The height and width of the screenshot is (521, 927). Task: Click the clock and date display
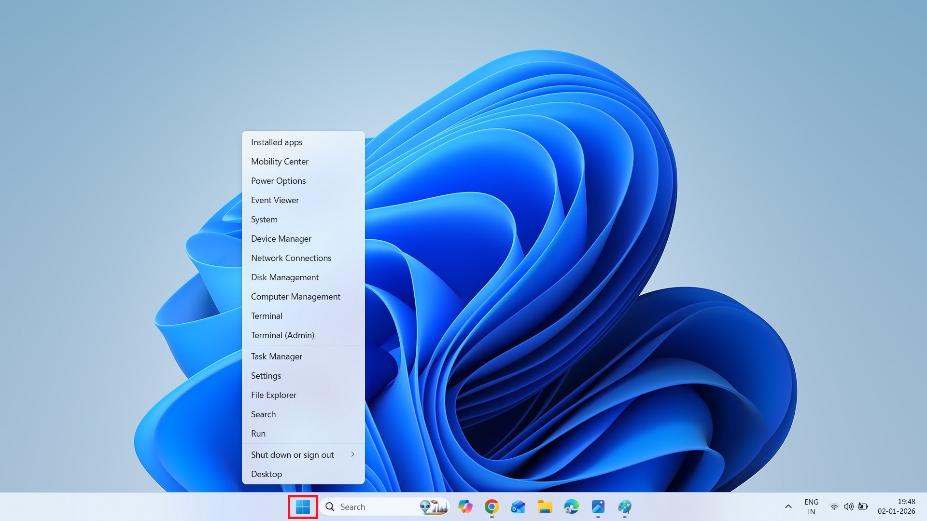896,507
